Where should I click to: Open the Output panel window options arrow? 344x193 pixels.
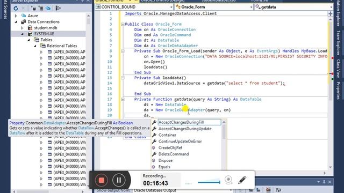pyautogui.click(x=318, y=182)
